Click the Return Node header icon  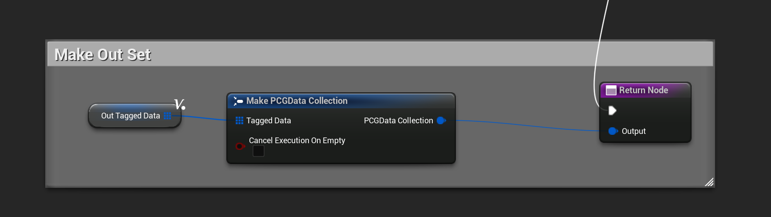click(611, 91)
